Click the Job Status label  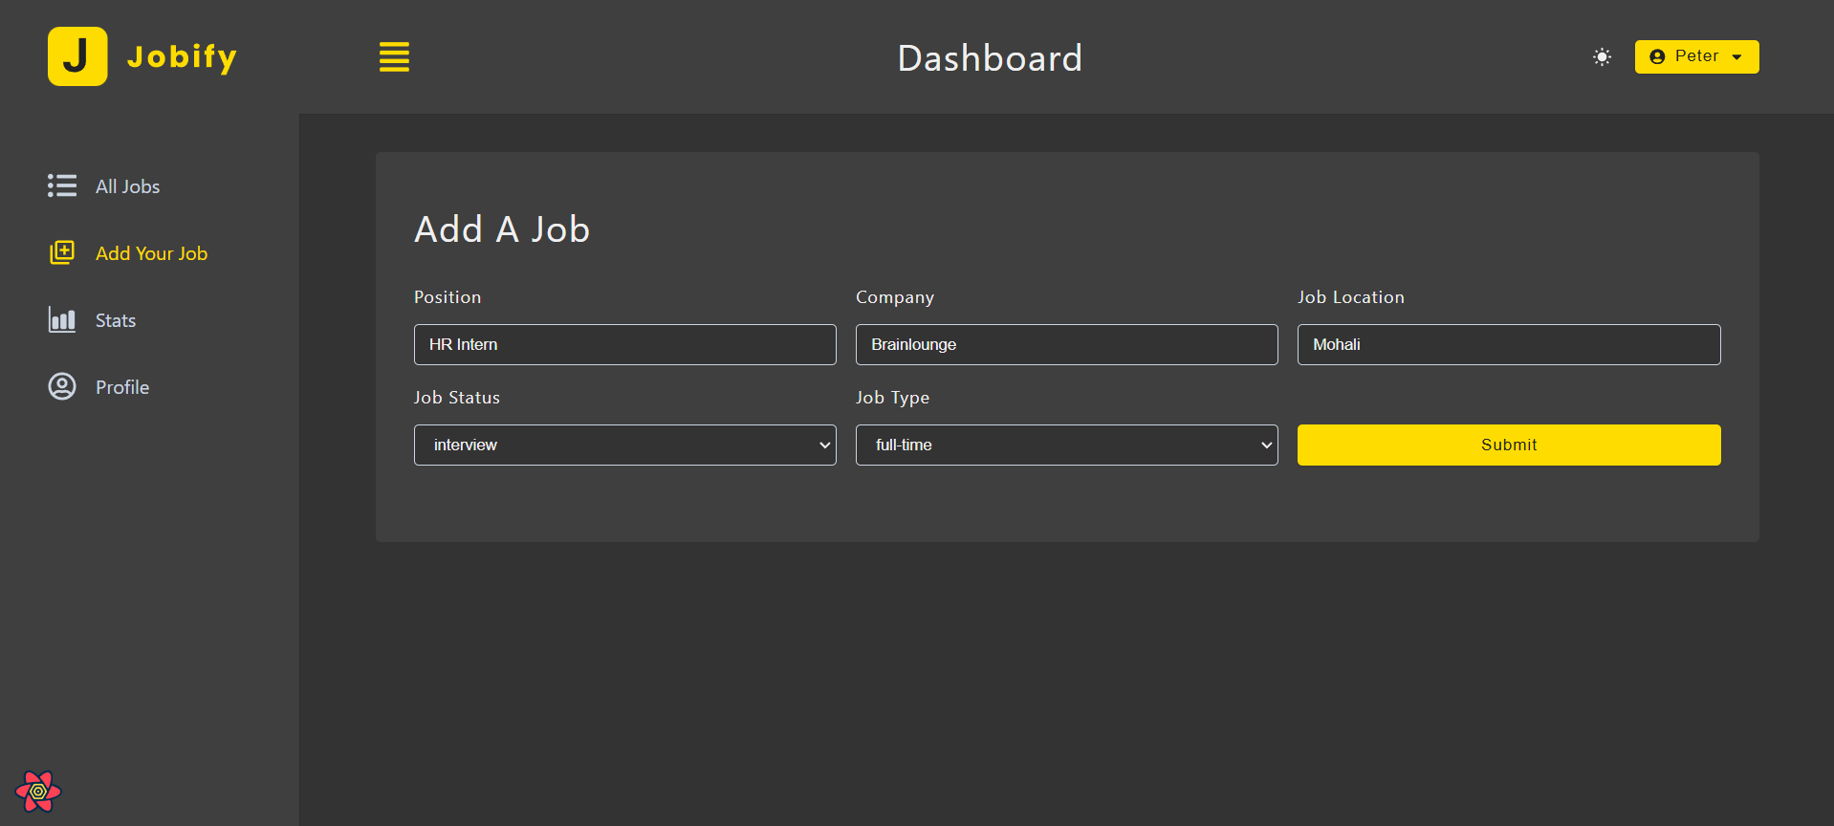coord(457,398)
